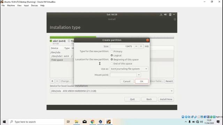
Task: Cancel the Create partition dialog
Action: 127,81
